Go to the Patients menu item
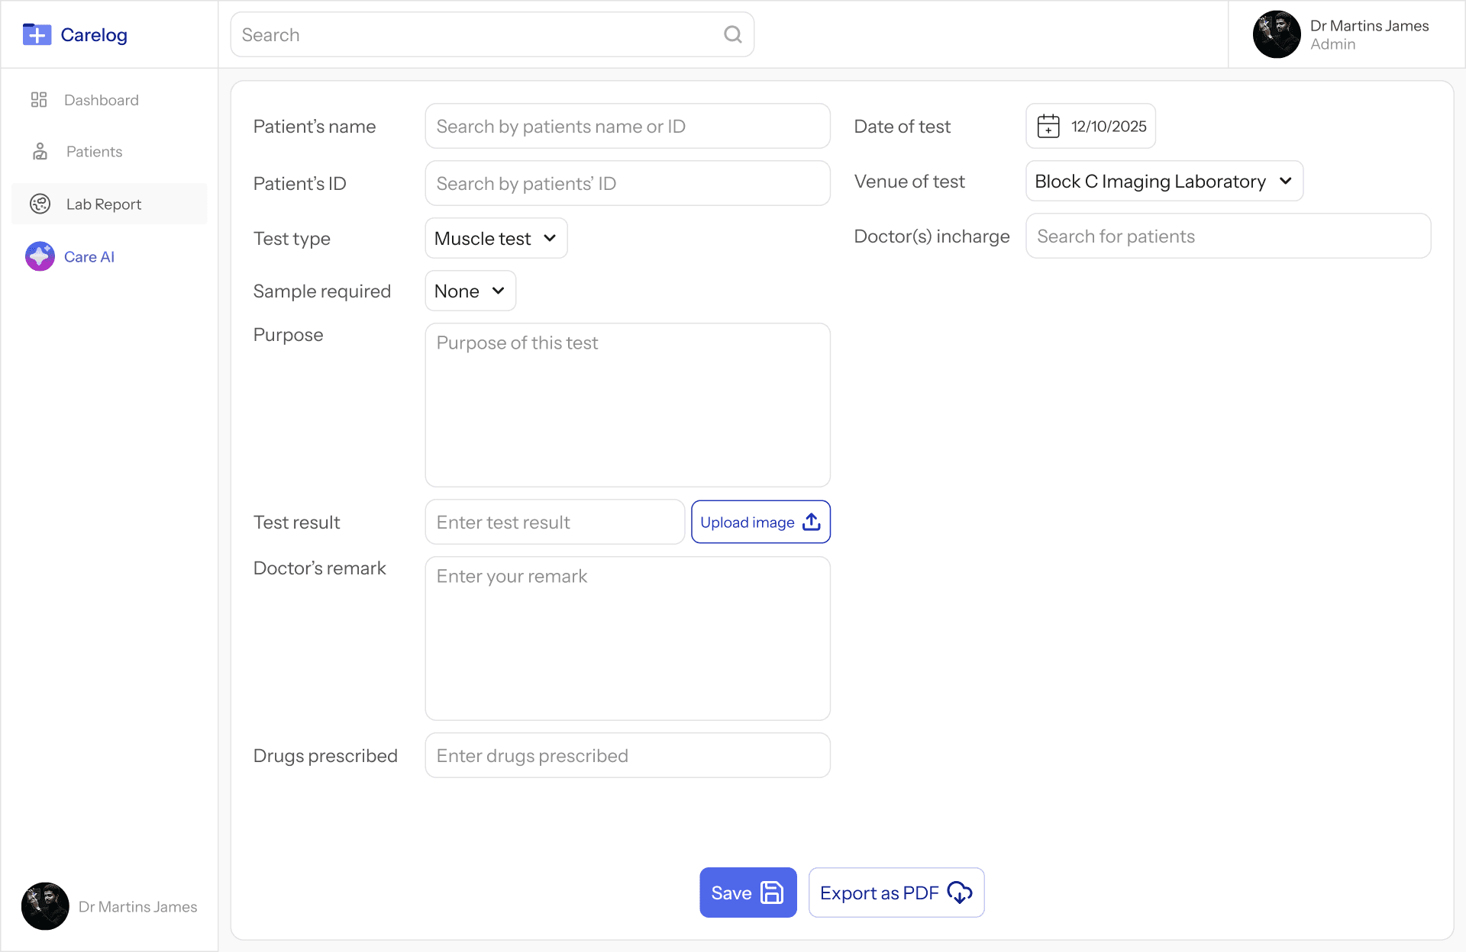Viewport: 1466px width, 952px height. (94, 151)
